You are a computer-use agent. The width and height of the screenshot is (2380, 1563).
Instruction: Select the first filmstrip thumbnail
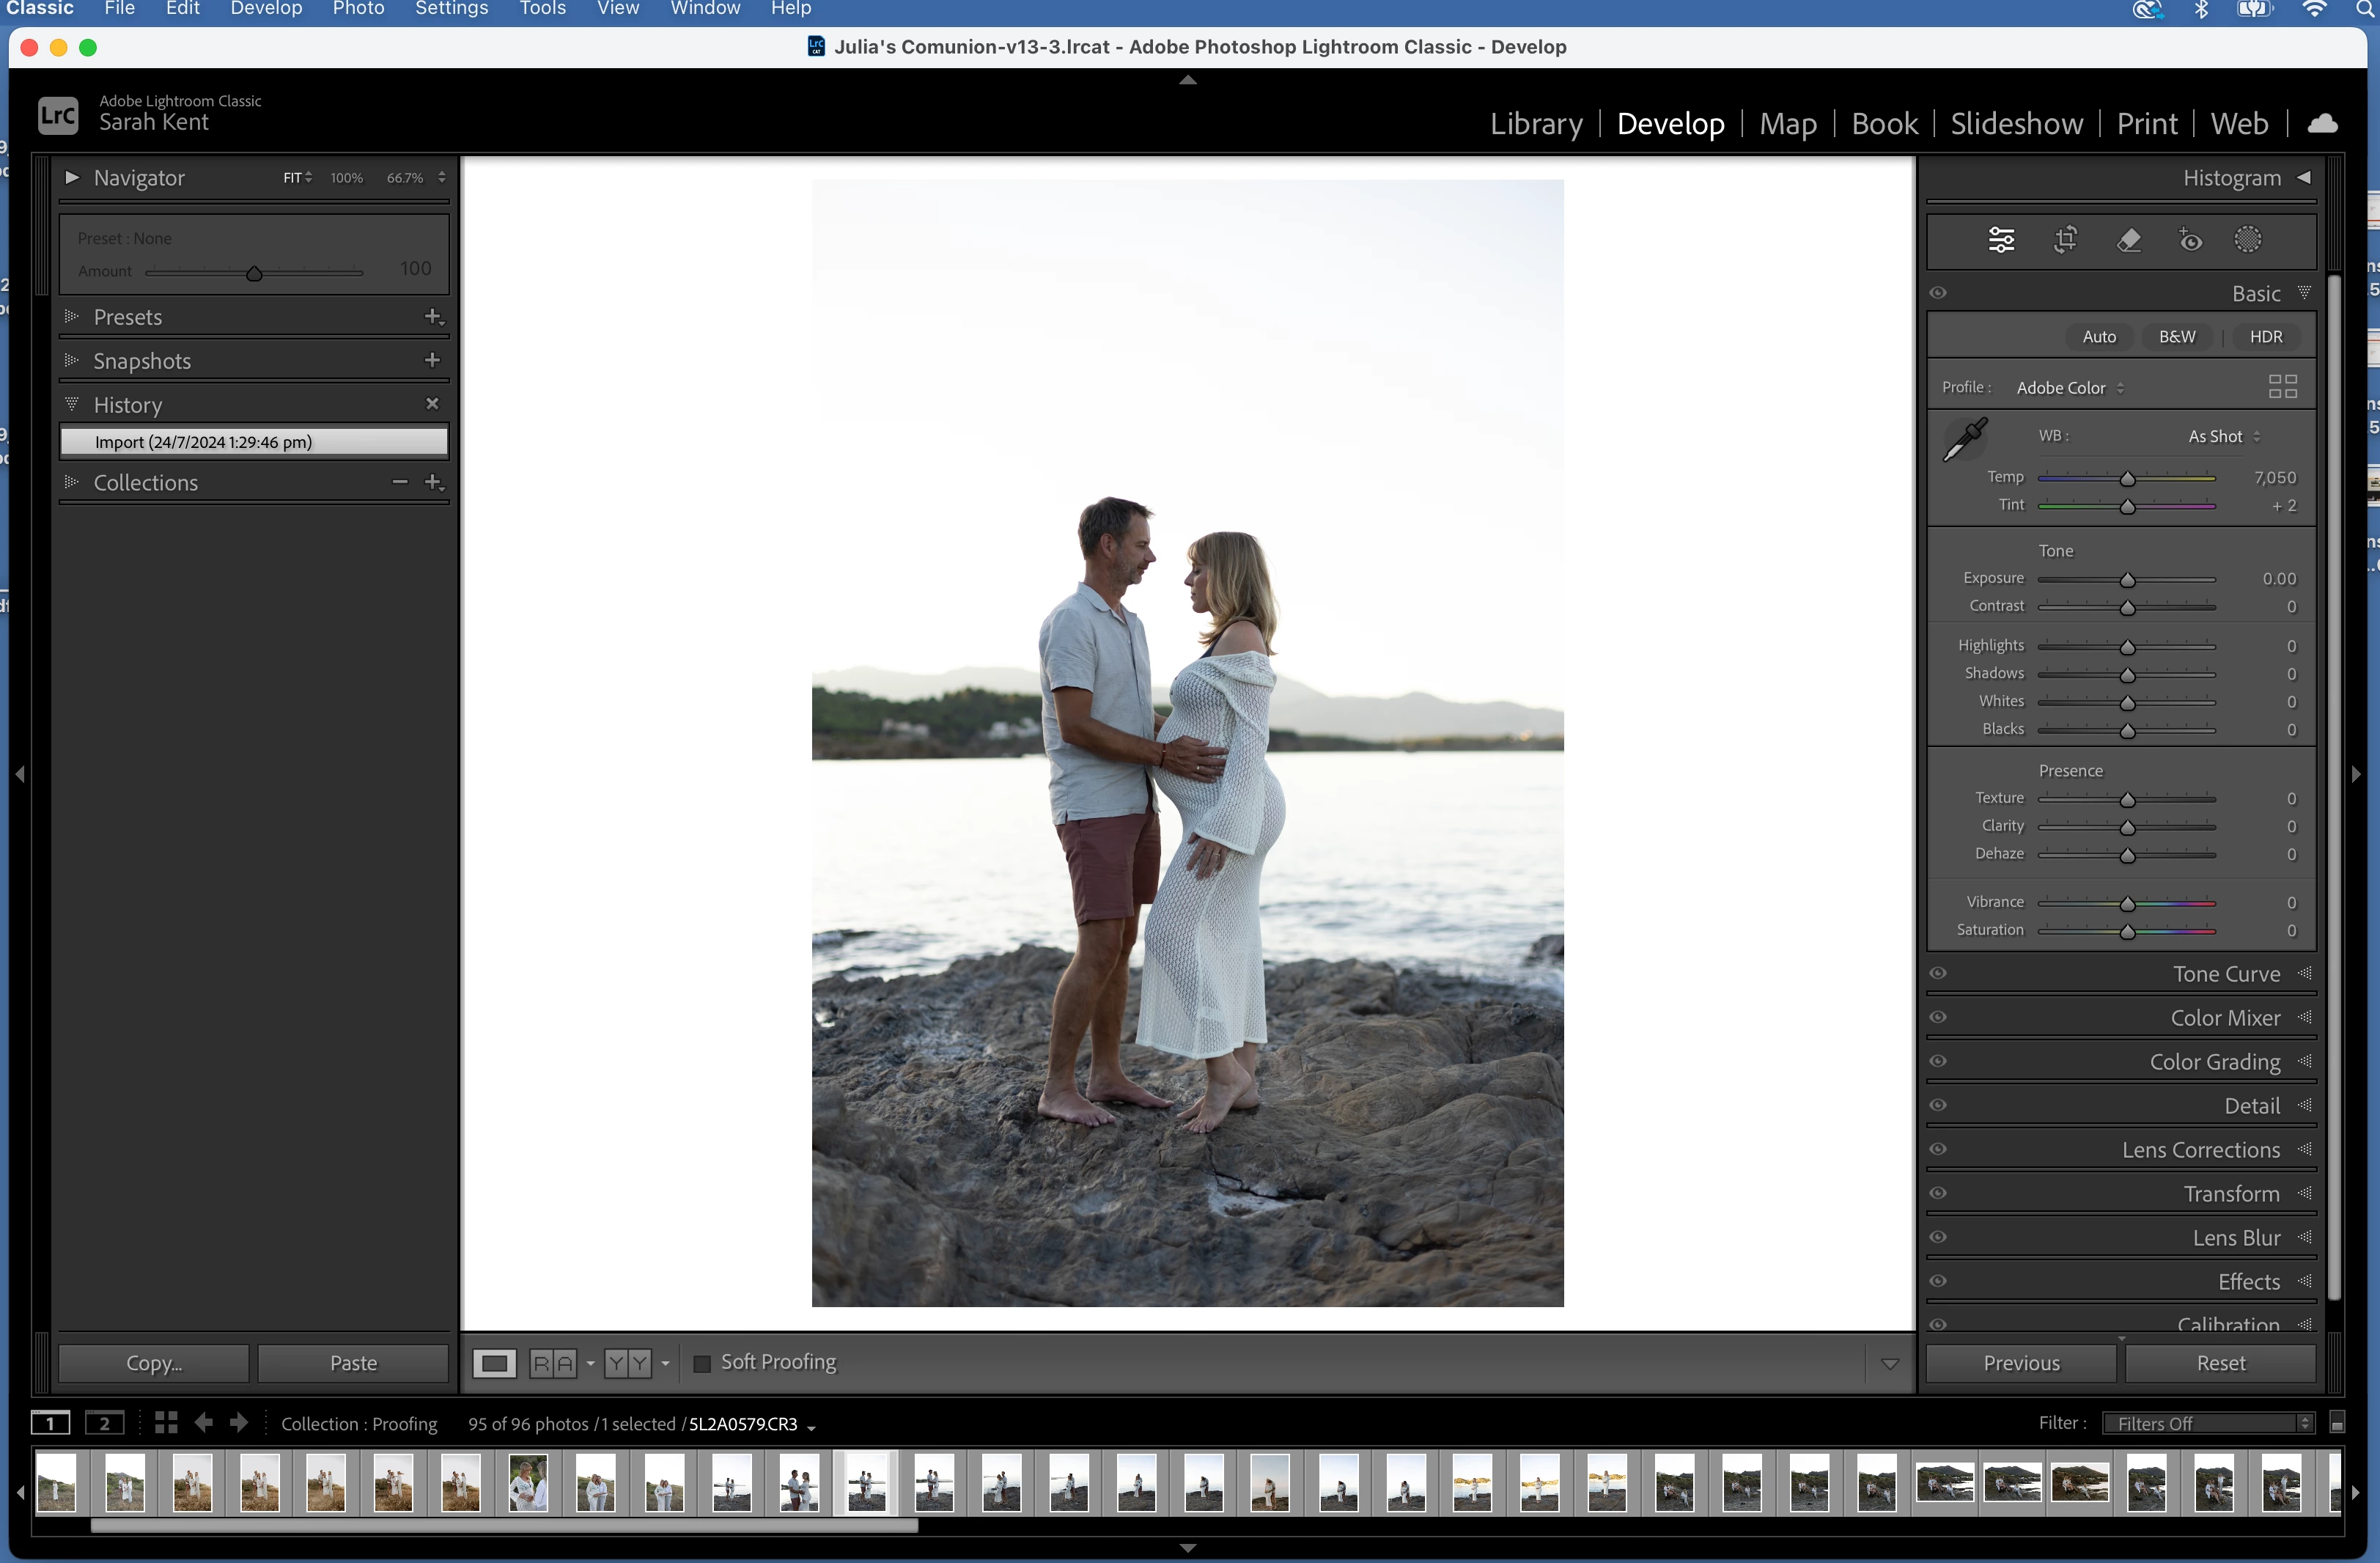coord(57,1482)
